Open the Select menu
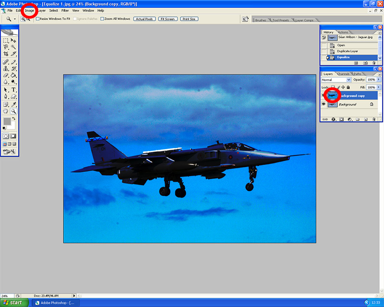 [53, 11]
